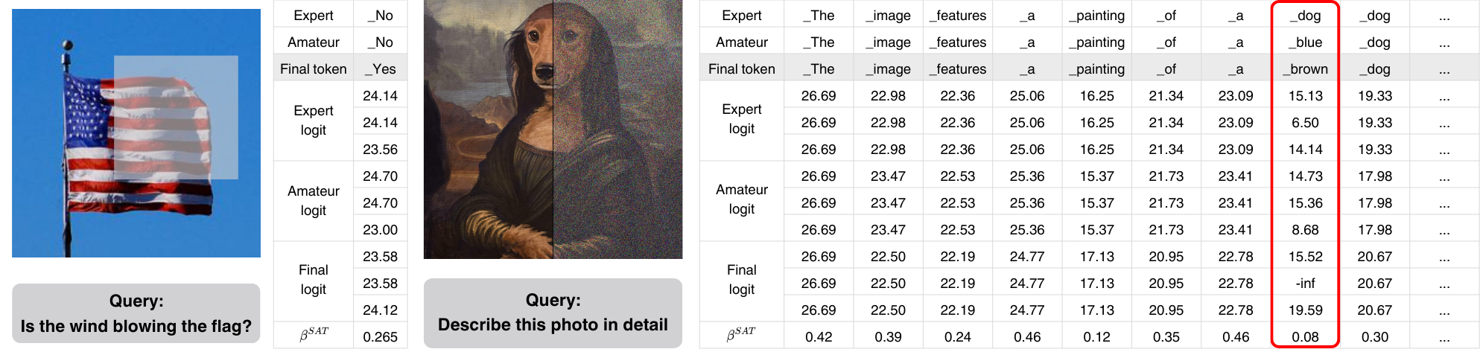The width and height of the screenshot is (1480, 352).
Task: Click the 8.68 amateur logit cell
Action: coord(1305,230)
